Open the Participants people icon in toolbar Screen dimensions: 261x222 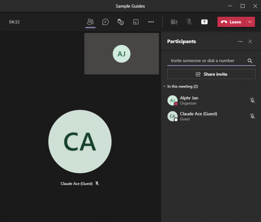tap(90, 22)
